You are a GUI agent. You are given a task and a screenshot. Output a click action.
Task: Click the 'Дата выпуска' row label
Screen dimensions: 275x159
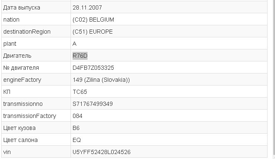point(22,8)
